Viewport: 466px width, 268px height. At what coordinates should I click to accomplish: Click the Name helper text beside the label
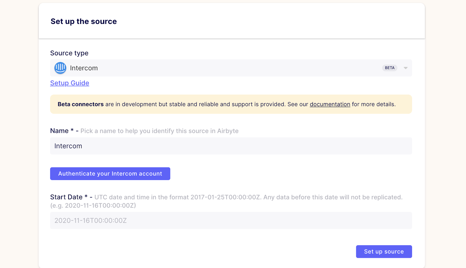(x=159, y=131)
